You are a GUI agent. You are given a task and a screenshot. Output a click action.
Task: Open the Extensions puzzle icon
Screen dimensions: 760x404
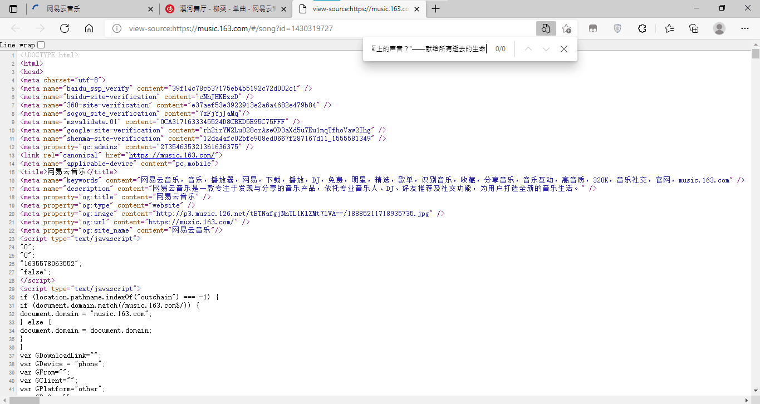[x=642, y=28]
